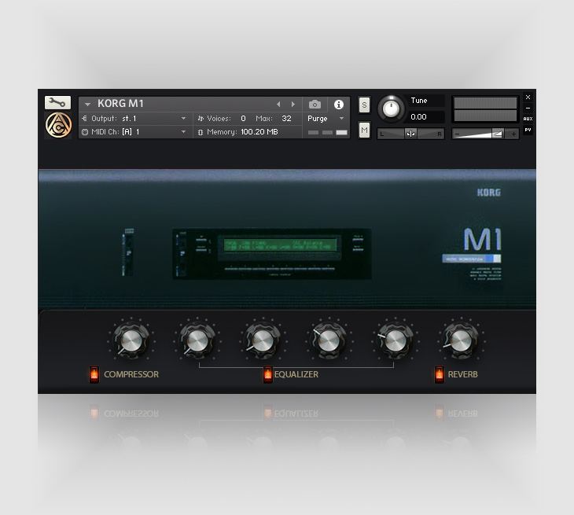Open the KORG M1 instrument name dropdown
Screen dimensions: 574x515
pyautogui.click(x=87, y=105)
